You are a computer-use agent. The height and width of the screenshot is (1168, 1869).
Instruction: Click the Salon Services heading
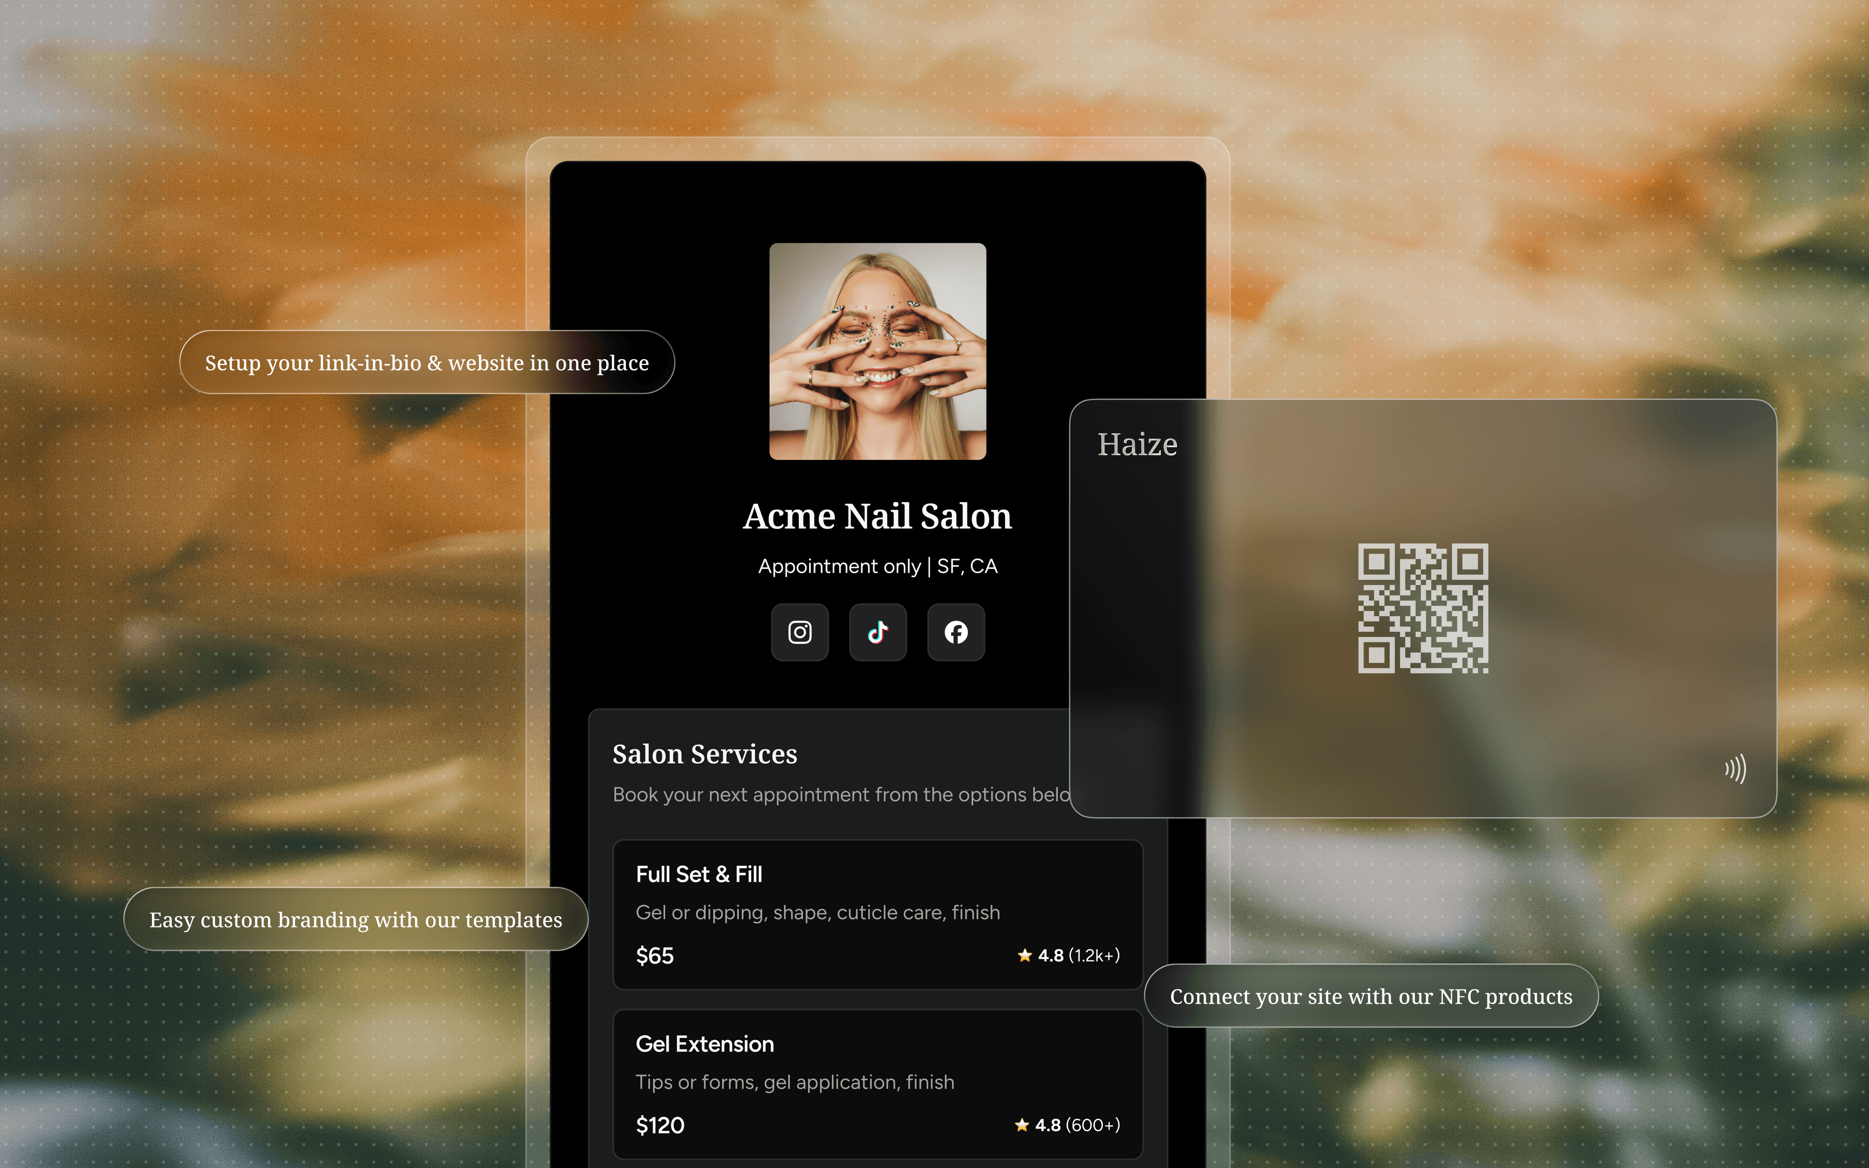pos(704,754)
